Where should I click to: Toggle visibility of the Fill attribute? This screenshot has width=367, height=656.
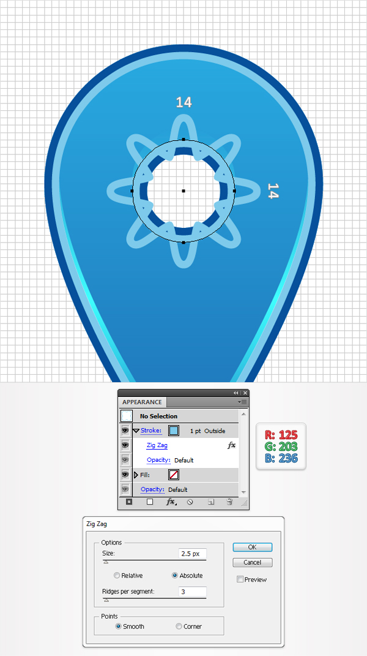(x=125, y=475)
